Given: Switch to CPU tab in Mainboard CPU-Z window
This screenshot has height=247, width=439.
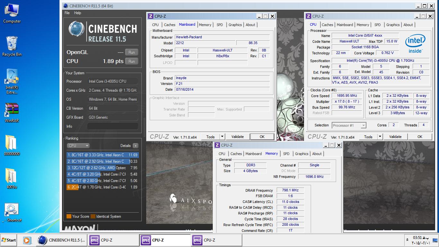Looking at the screenshot, I should [155, 25].
